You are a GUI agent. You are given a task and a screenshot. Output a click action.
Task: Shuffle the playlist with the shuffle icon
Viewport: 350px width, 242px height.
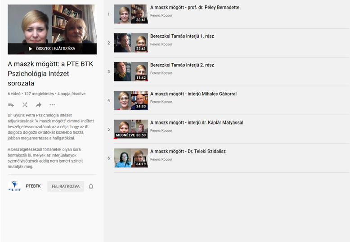pyautogui.click(x=25, y=105)
